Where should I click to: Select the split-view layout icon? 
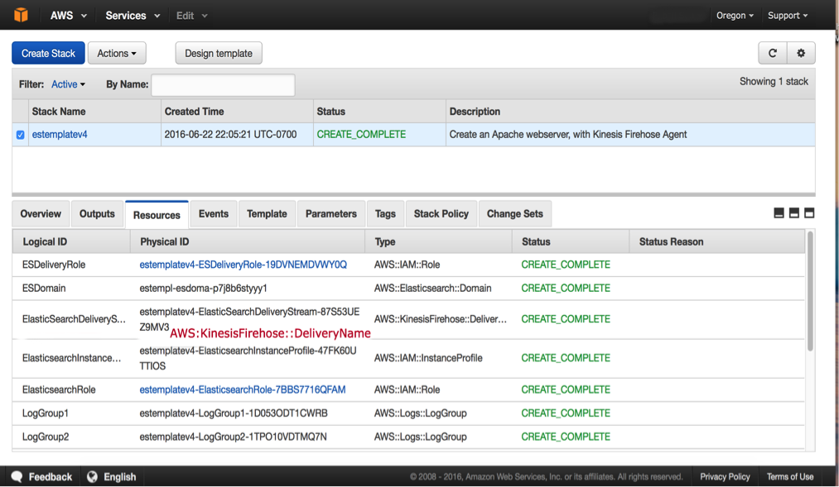[x=793, y=212]
